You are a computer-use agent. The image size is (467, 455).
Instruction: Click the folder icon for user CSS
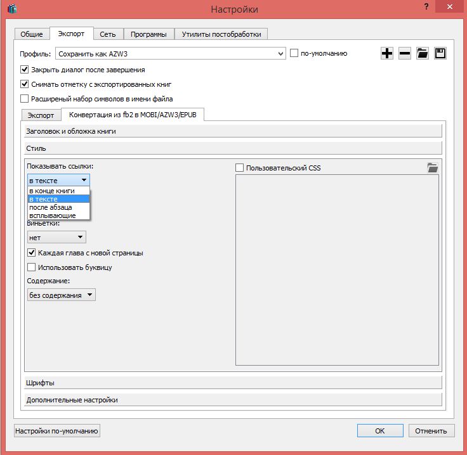[x=433, y=167]
